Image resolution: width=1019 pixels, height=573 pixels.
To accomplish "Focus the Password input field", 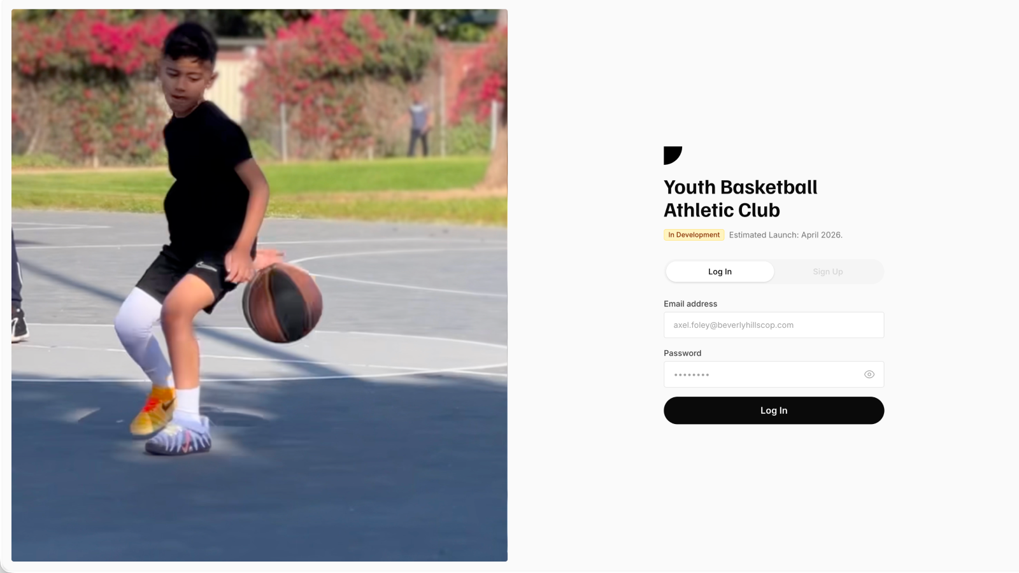I will (x=774, y=374).
